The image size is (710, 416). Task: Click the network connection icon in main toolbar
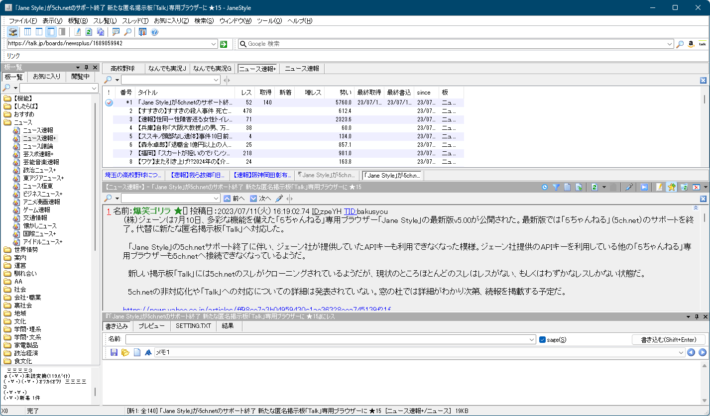click(13, 32)
